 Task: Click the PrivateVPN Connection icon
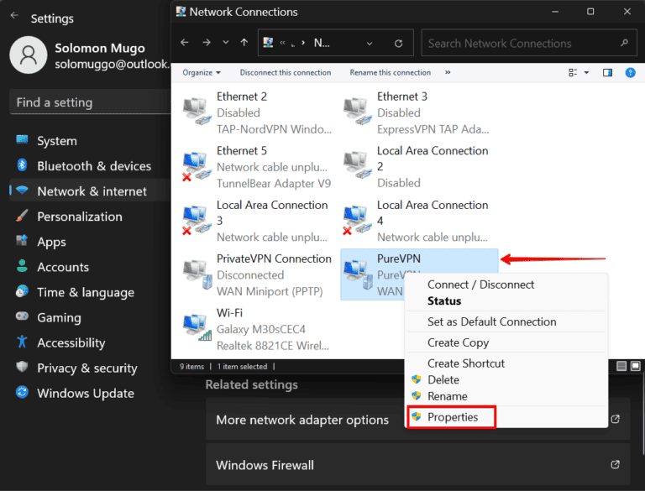pos(197,271)
